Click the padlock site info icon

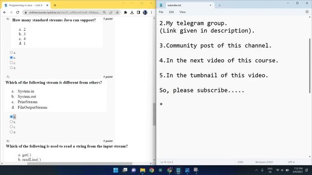[26, 13]
